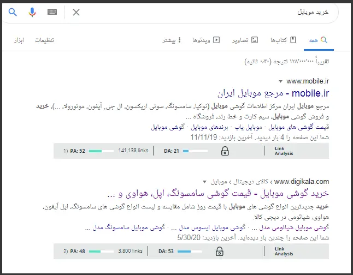This screenshot has height=275, width=353.
Task: Clear the search query with X
Action: point(76,12)
